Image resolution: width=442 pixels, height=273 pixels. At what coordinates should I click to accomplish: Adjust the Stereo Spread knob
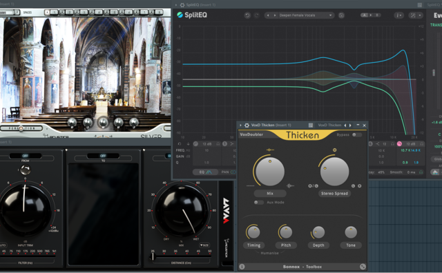[334, 172]
